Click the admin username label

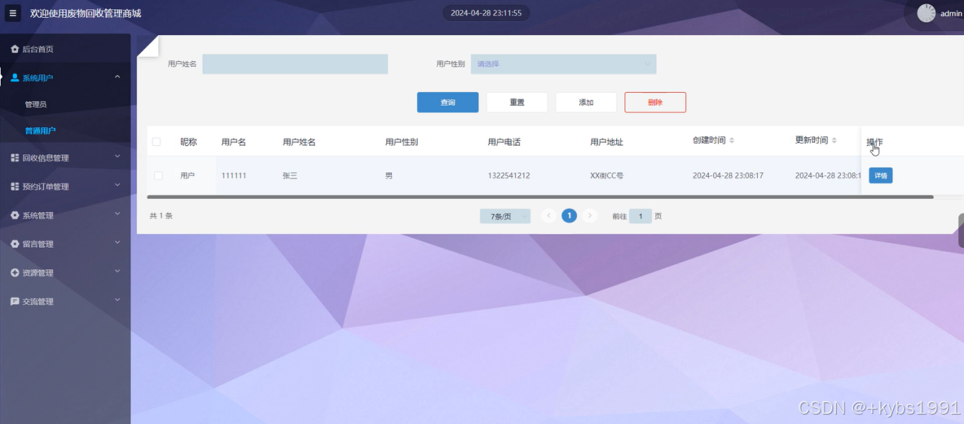click(x=951, y=14)
